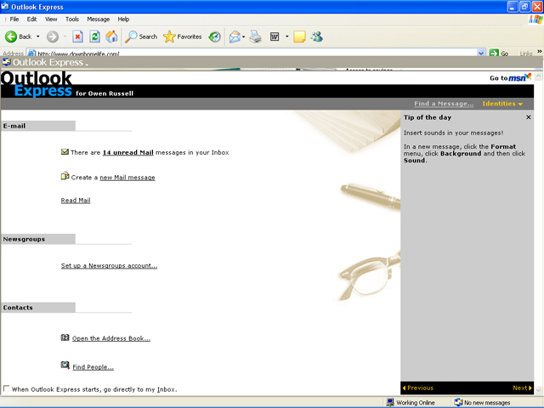Viewport: 544px width, 408px height.
Task: Open the Help menu
Action: click(x=123, y=19)
